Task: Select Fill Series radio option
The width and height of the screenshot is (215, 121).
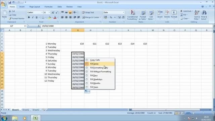Action: (x=87, y=64)
